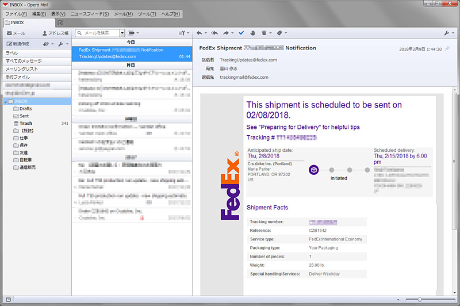This screenshot has height=306, width=460.
Task: Expand dropdown next to check mail icon
Action: [52, 44]
